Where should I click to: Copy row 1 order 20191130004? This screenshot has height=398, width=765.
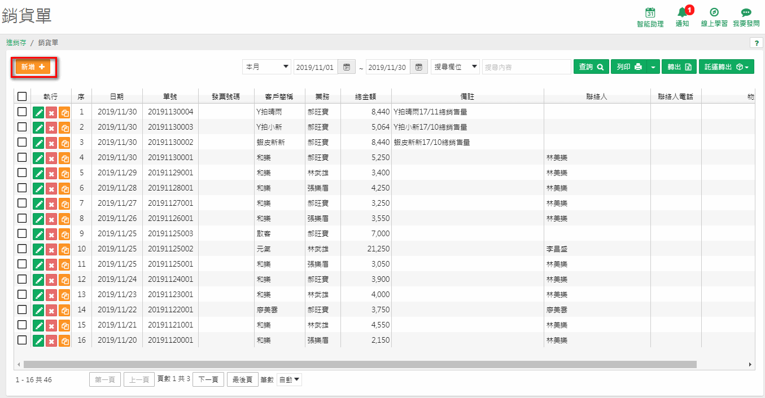coord(64,112)
